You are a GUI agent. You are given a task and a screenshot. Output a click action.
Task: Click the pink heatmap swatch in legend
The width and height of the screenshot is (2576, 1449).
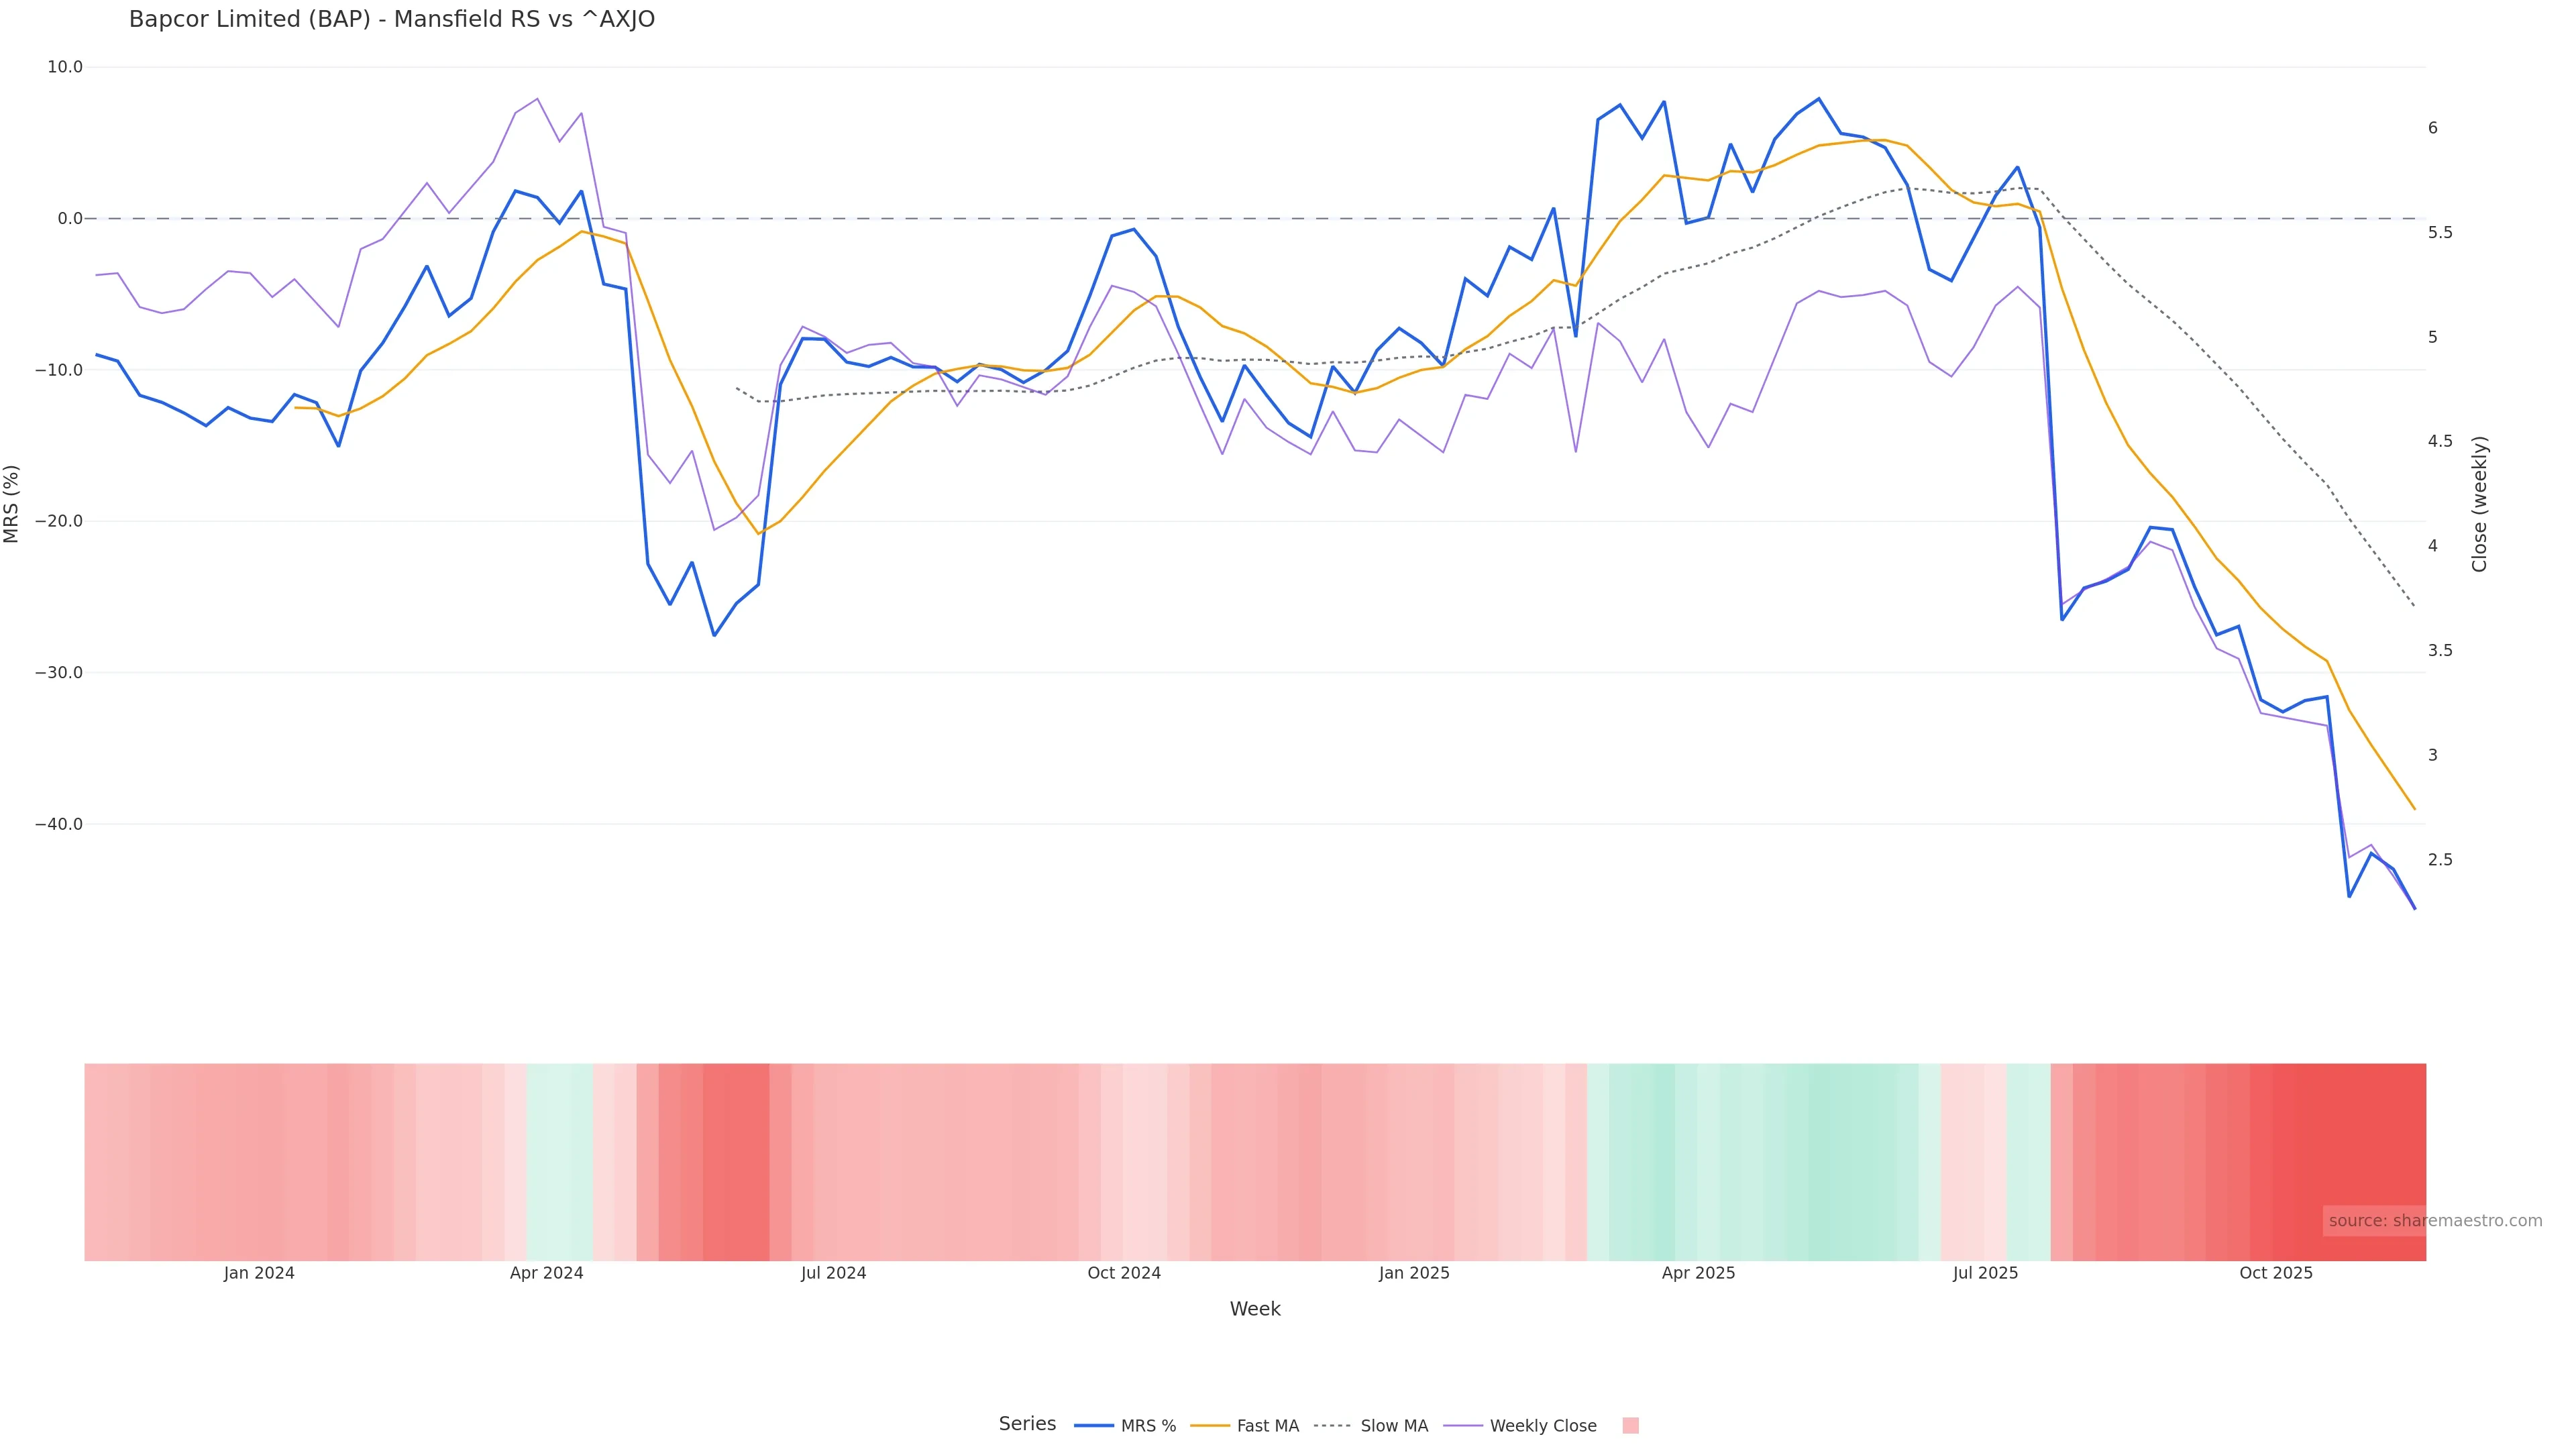(x=1630, y=1426)
